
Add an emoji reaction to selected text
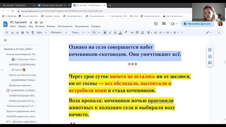[x=210, y=56]
